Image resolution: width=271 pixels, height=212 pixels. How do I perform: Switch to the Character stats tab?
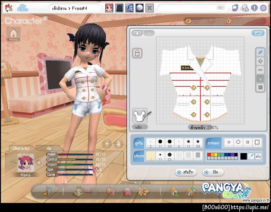(21, 148)
